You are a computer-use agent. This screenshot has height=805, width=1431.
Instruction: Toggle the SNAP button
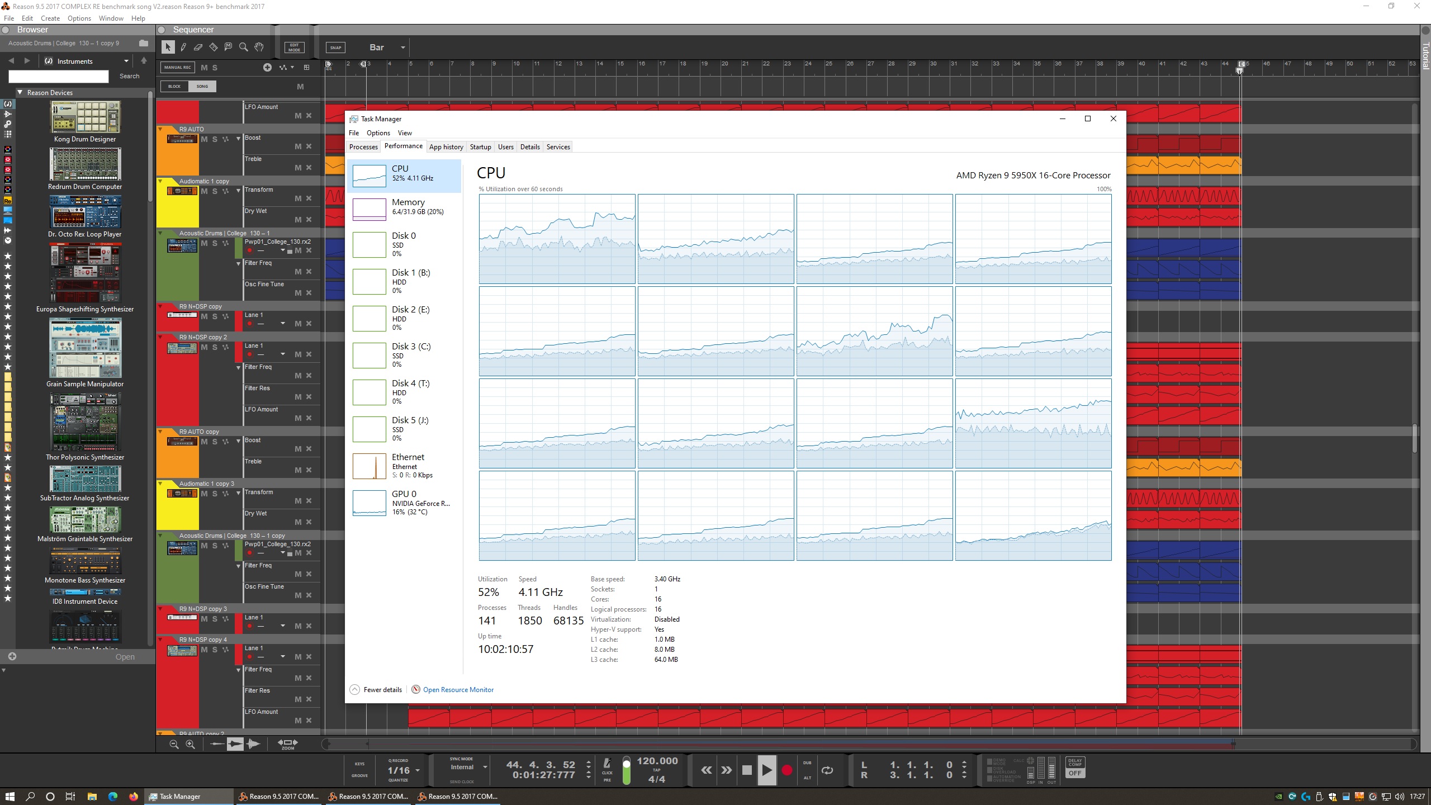click(335, 48)
